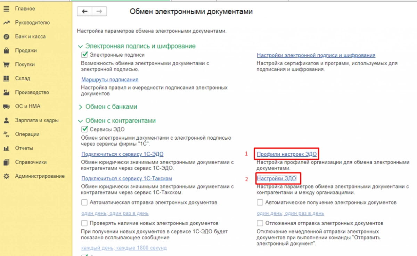417x256 pixels.
Task: Click the ОС и НМА truck icon
Action: pos(6,106)
